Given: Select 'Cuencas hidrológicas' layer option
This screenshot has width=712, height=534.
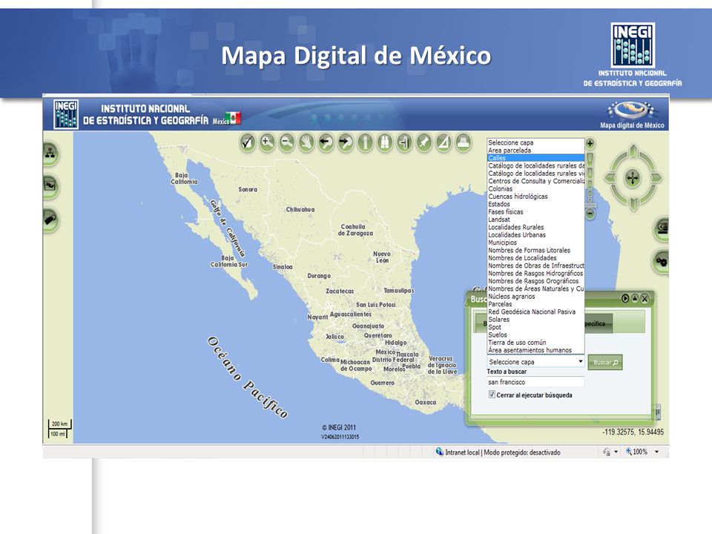Looking at the screenshot, I should point(535,197).
